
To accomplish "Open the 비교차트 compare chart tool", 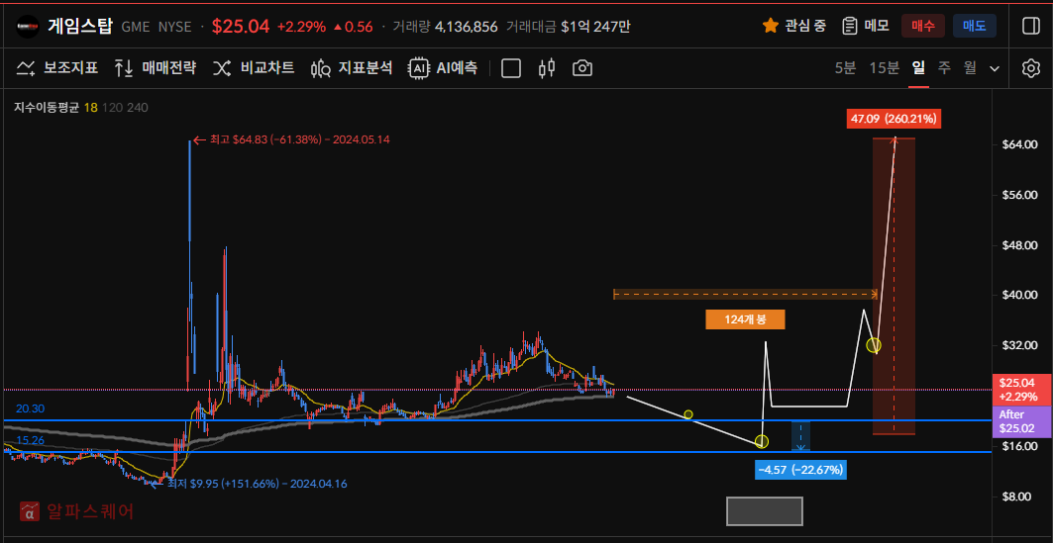I will point(254,67).
